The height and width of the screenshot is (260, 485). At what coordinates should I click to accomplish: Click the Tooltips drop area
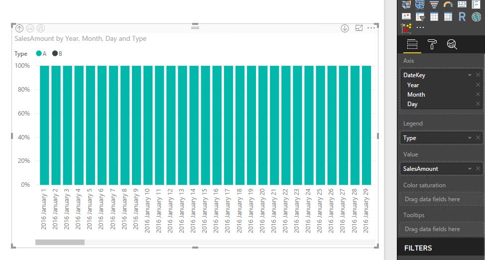tap(441, 229)
